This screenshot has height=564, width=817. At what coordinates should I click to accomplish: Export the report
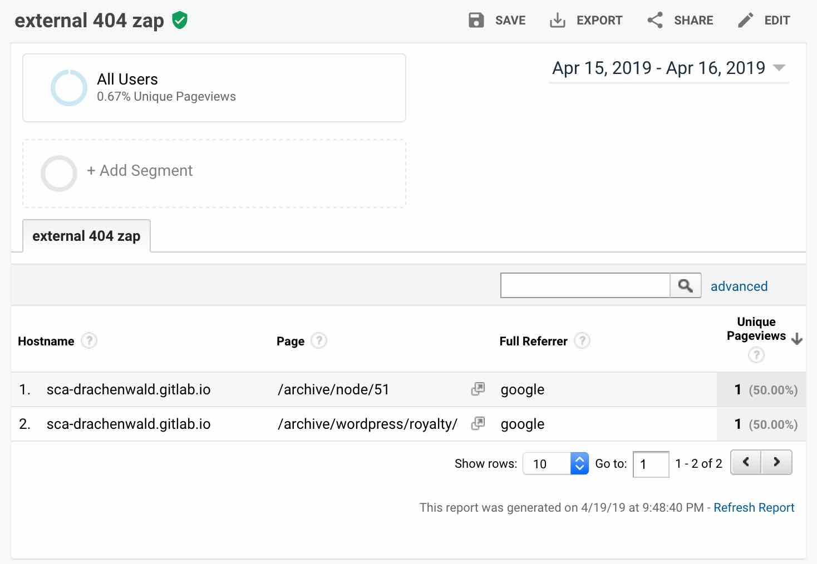(585, 20)
